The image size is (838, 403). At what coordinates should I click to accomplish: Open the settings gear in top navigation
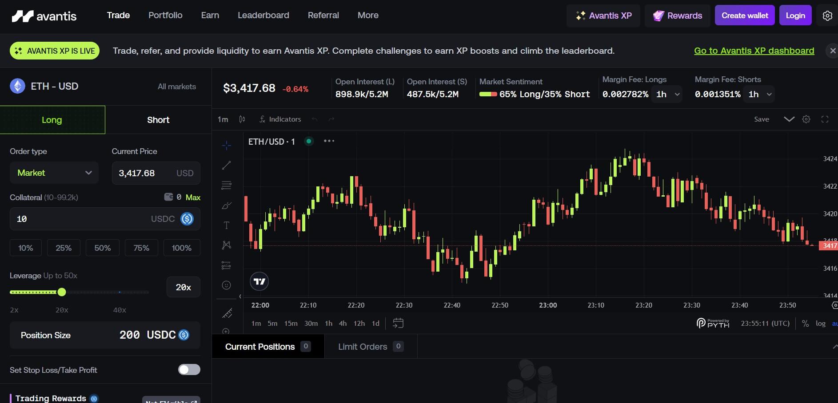827,16
